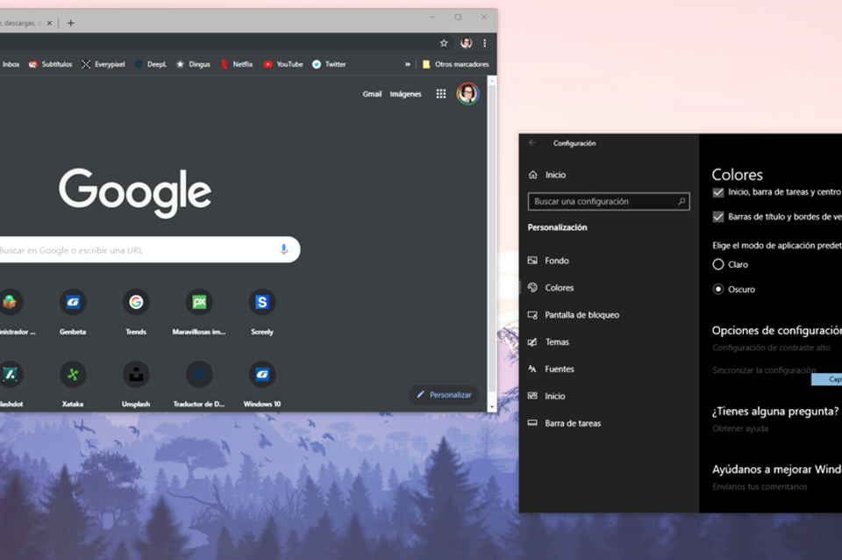Click the 'Buscar una configuración' search field
This screenshot has width=842, height=560.
(603, 202)
